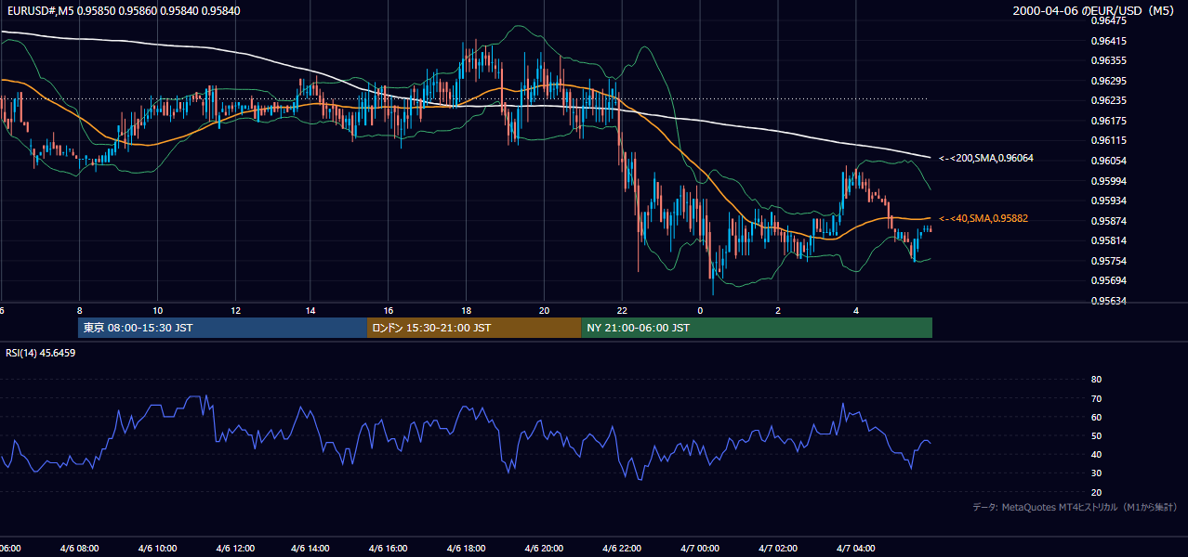Click hour label 12 under the price chart
The height and width of the screenshot is (557, 1188).
click(235, 310)
